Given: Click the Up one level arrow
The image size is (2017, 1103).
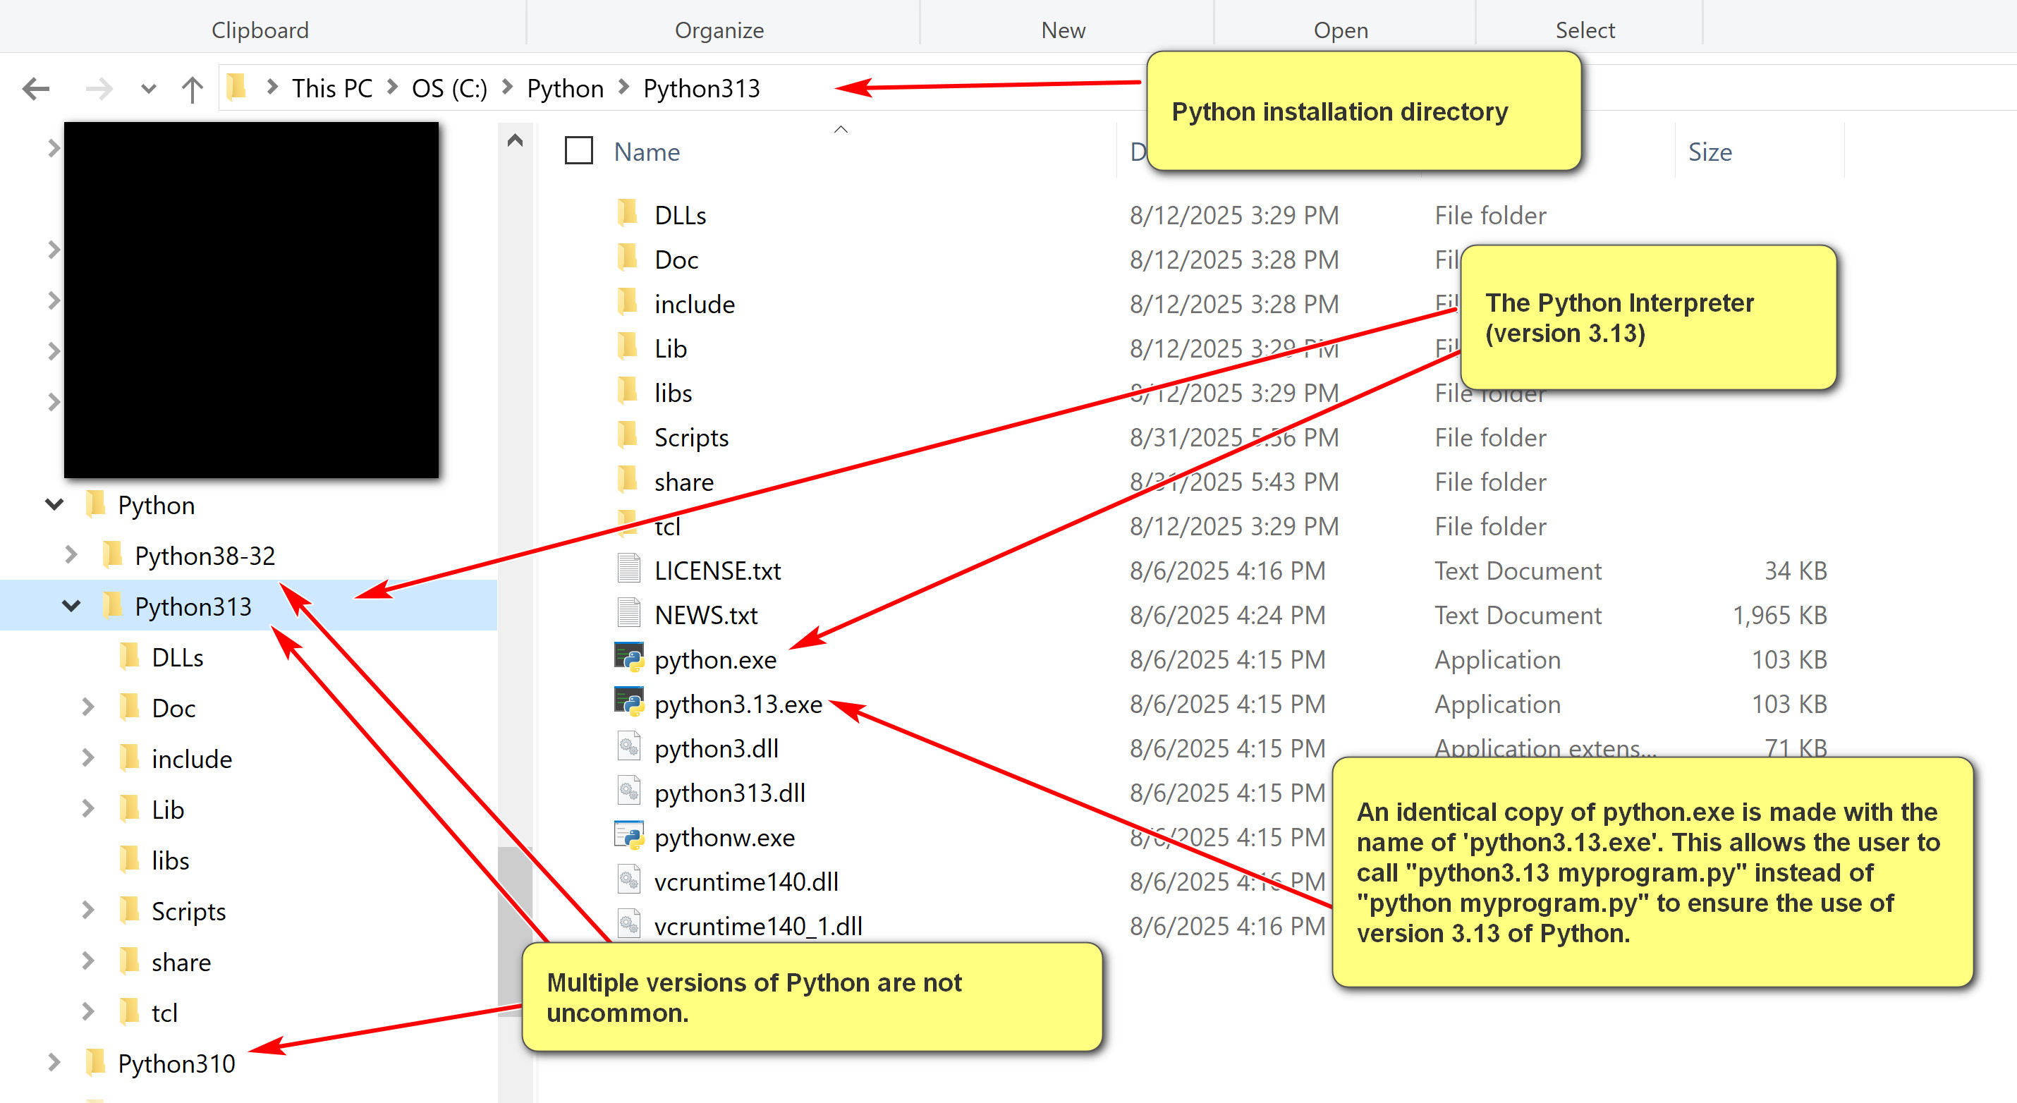Looking at the screenshot, I should click(192, 88).
